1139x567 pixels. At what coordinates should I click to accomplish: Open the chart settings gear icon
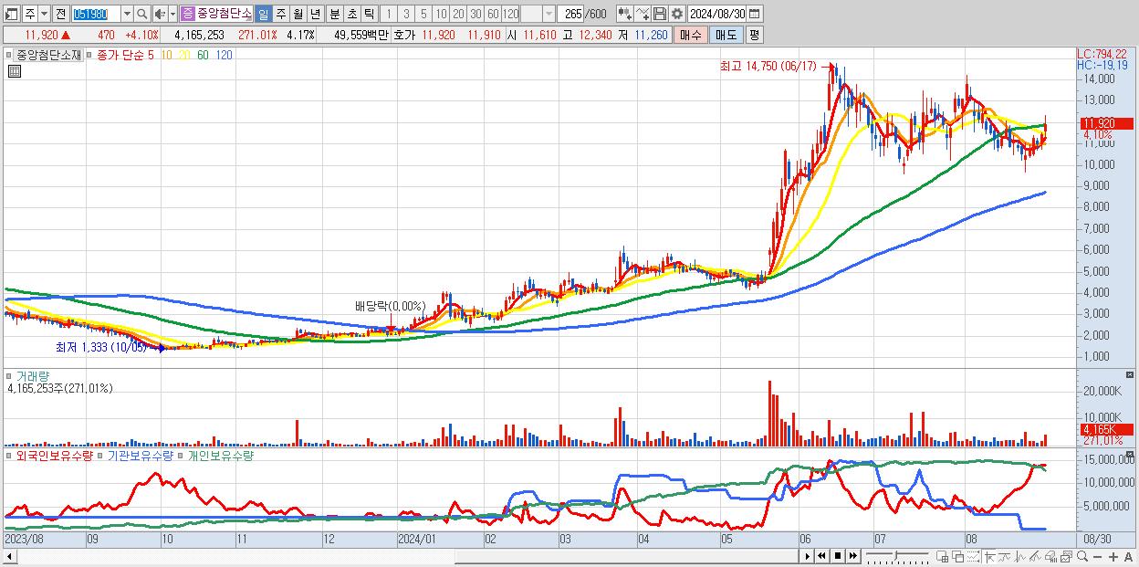point(676,14)
